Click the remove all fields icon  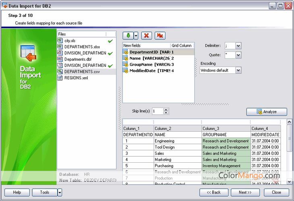coord(160,35)
